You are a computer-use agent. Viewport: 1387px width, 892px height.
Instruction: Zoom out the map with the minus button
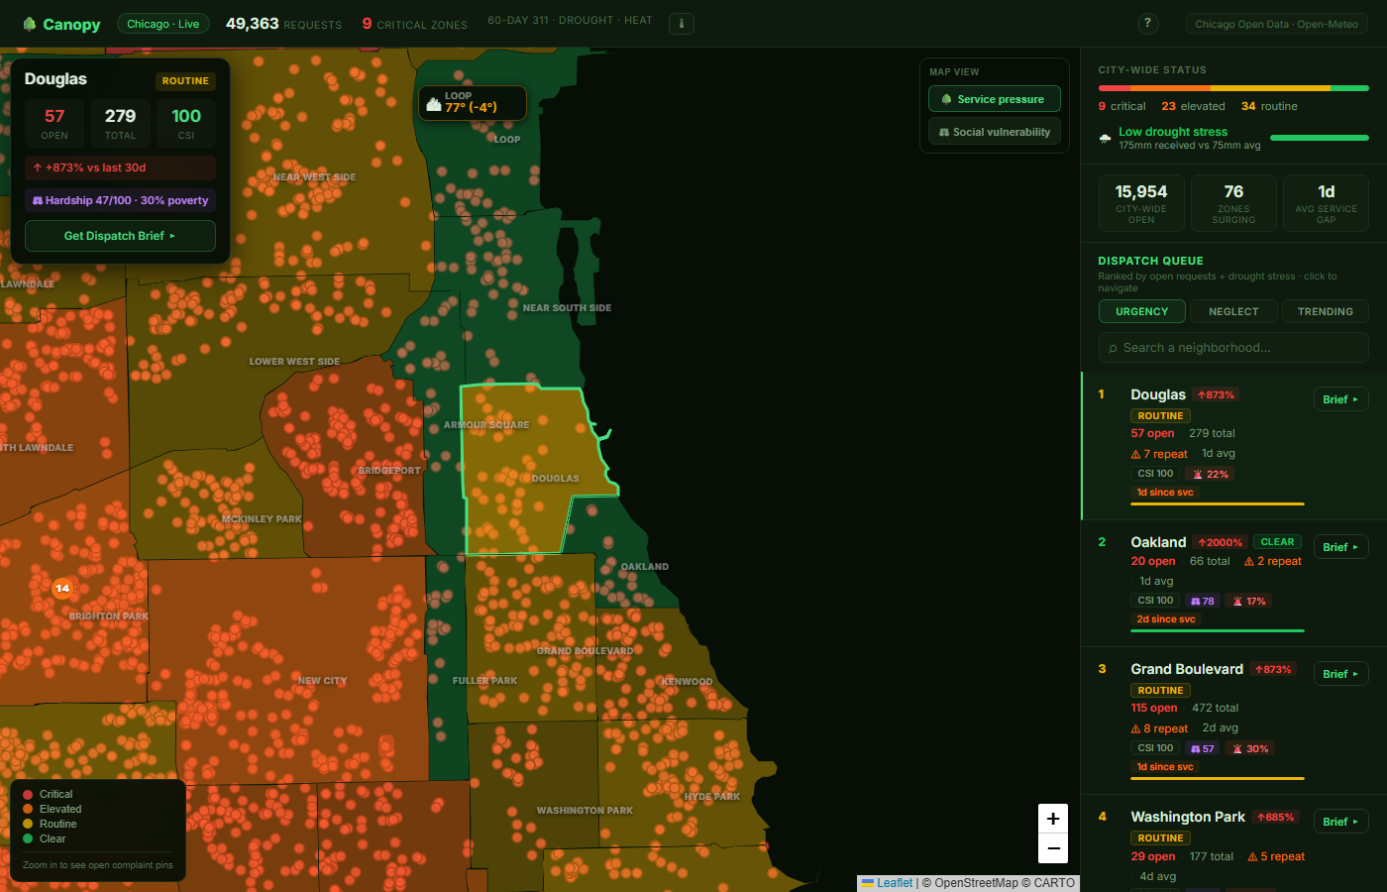(1053, 848)
